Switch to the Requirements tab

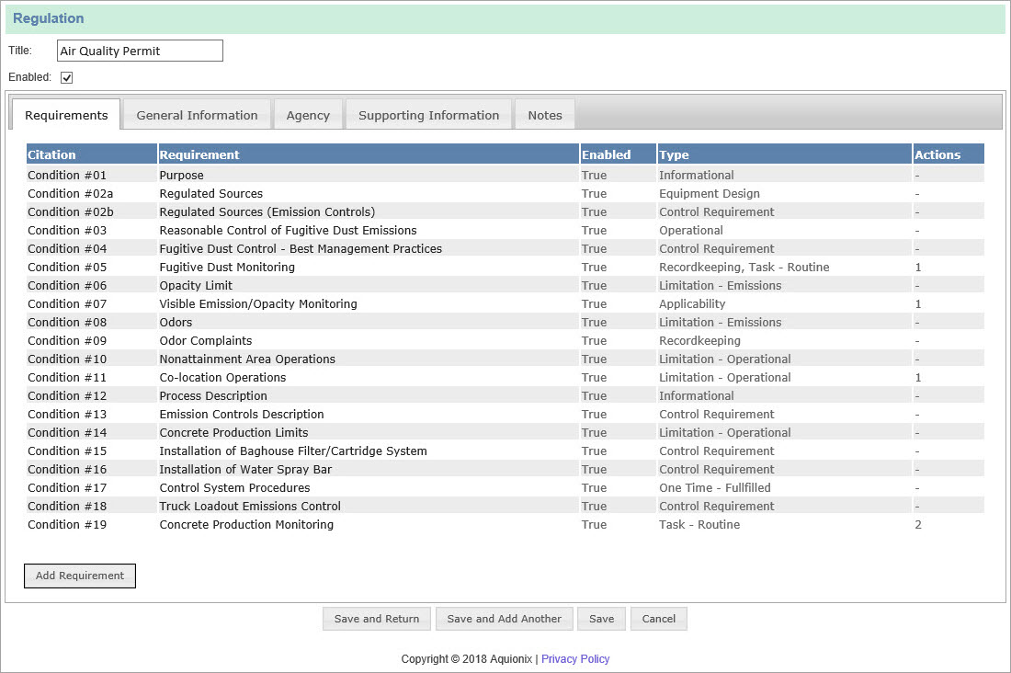65,114
